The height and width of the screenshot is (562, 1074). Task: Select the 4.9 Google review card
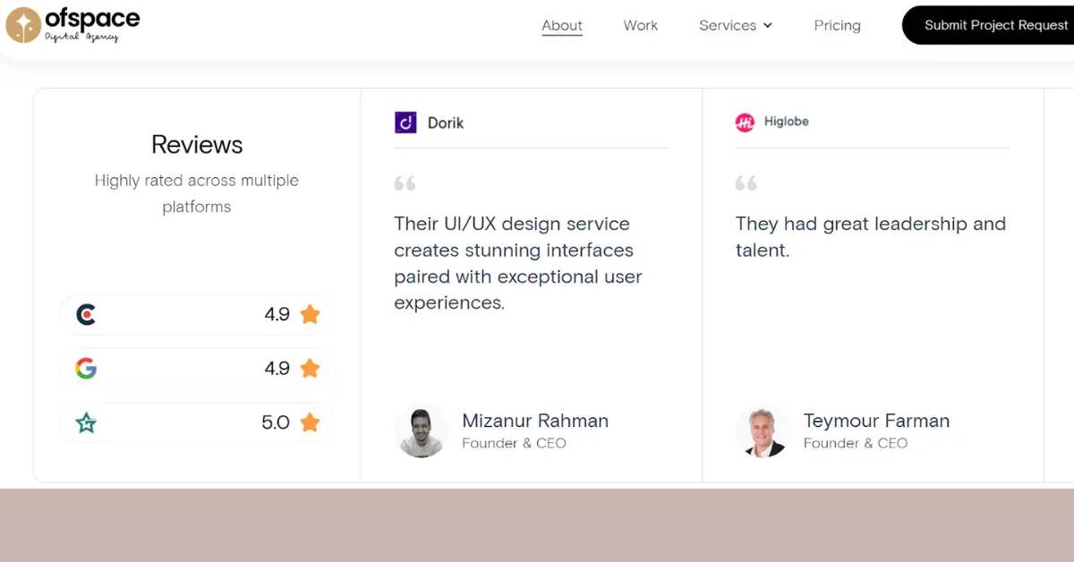coord(196,368)
